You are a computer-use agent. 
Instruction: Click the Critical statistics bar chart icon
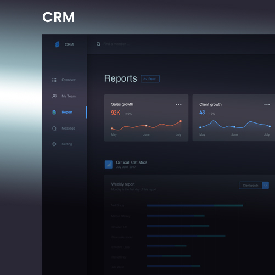(109, 165)
